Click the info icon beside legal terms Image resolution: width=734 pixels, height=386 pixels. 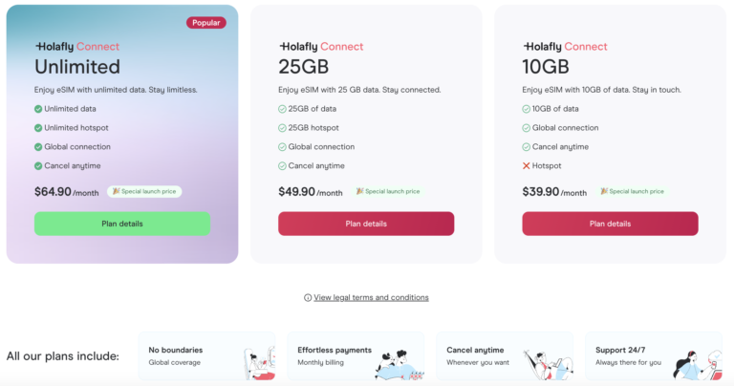pos(308,297)
